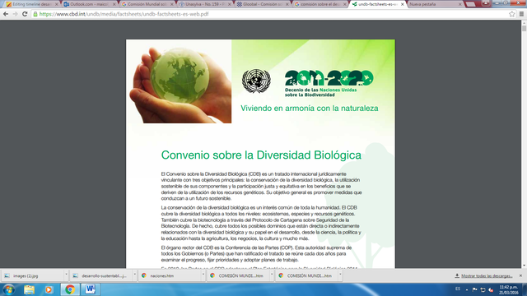Open downloaded file images (1).jpg
Viewport: 527px width, 296px height.
point(32,275)
